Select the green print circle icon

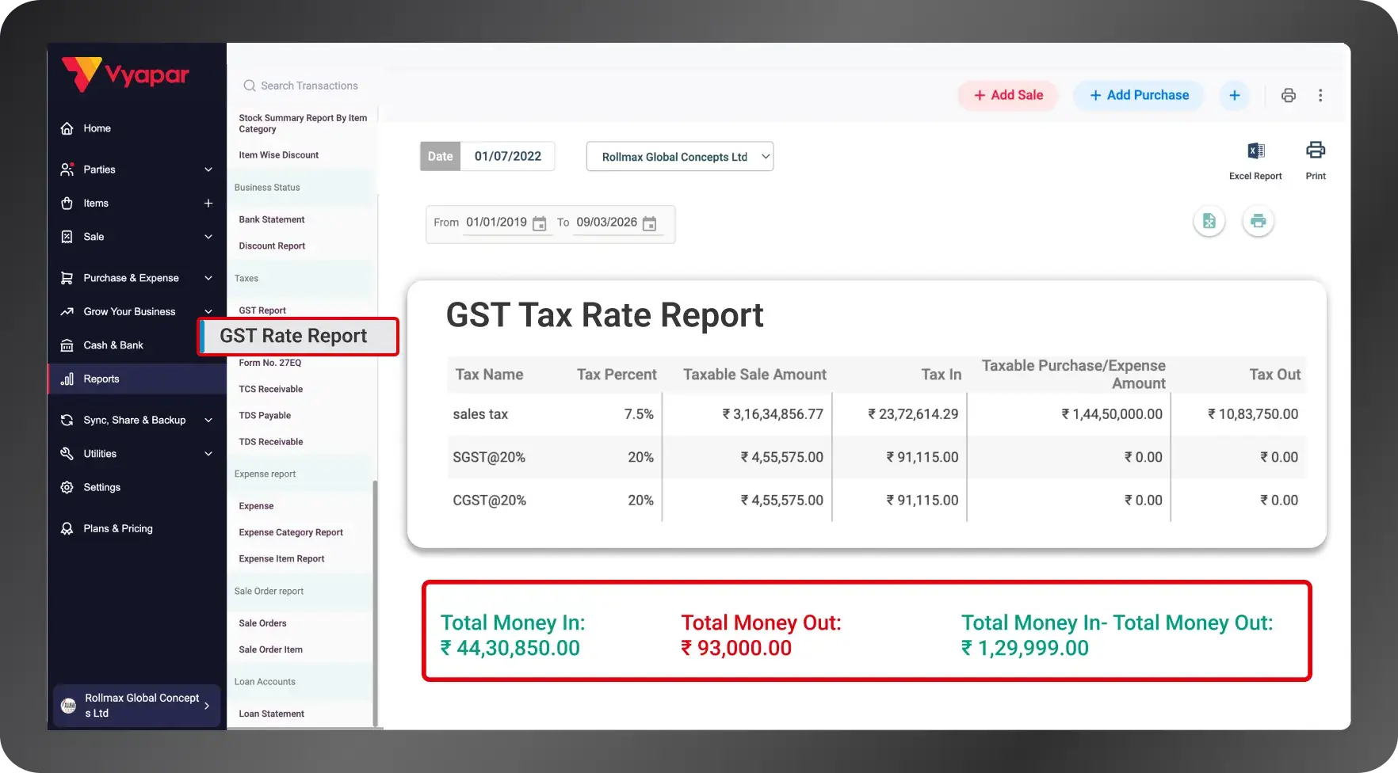tap(1258, 221)
